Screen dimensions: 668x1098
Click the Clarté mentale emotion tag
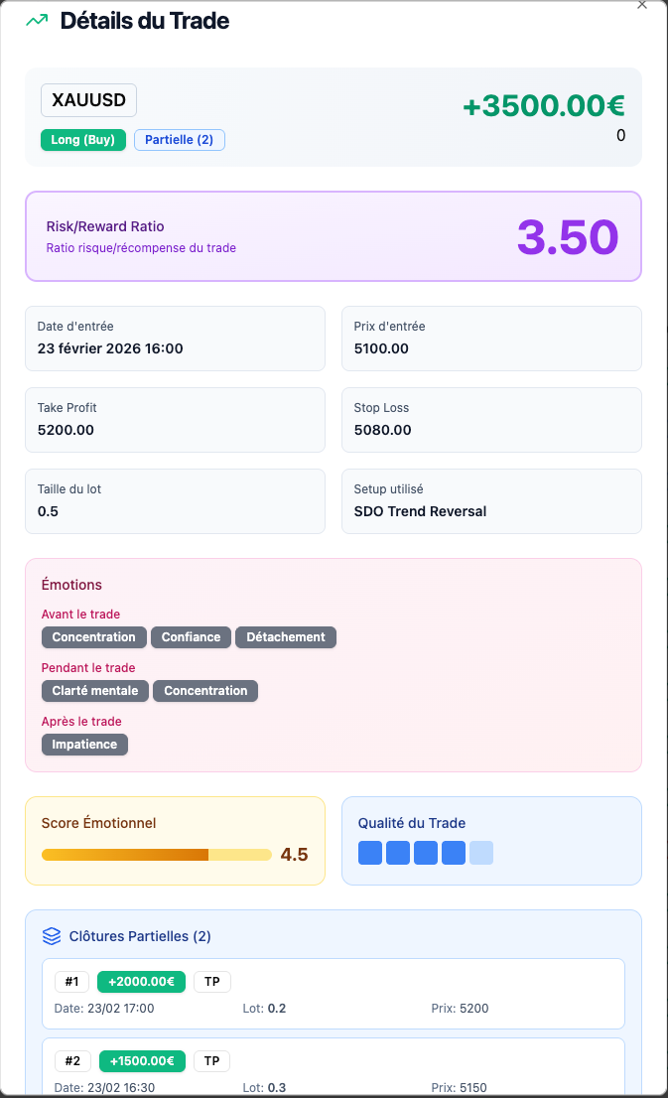(95, 690)
